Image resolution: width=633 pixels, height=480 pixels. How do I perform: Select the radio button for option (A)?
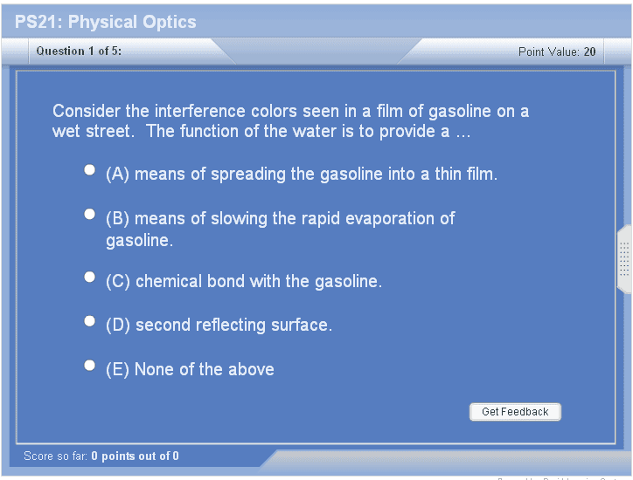tap(89, 170)
